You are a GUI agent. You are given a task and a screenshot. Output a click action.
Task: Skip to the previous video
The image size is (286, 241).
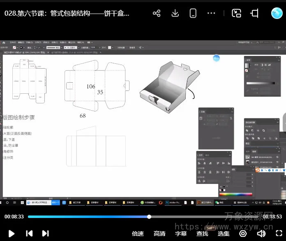tap(29, 234)
